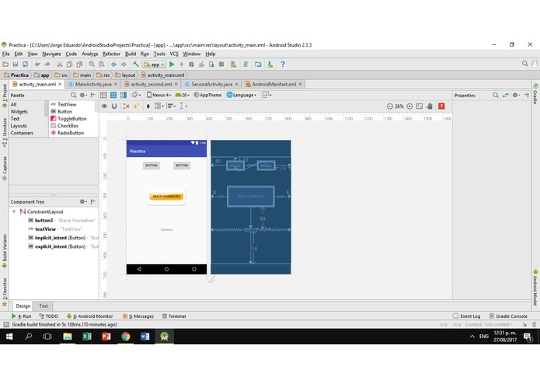Click the Debug app bug icon
This screenshot has width=540, height=384.
coord(191,64)
